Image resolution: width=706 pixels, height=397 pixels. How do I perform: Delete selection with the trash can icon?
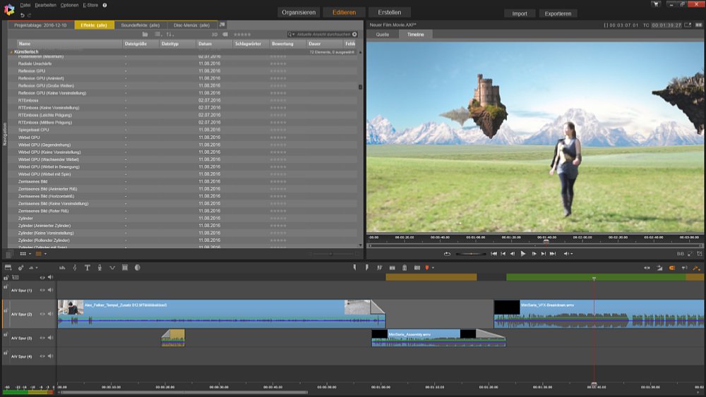coord(405,268)
